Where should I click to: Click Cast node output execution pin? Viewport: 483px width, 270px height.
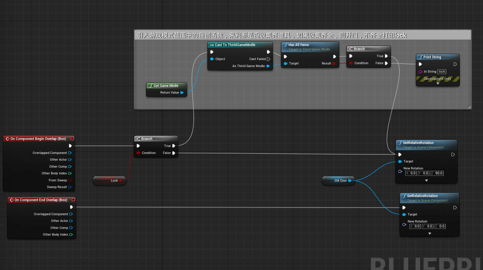[x=268, y=52]
